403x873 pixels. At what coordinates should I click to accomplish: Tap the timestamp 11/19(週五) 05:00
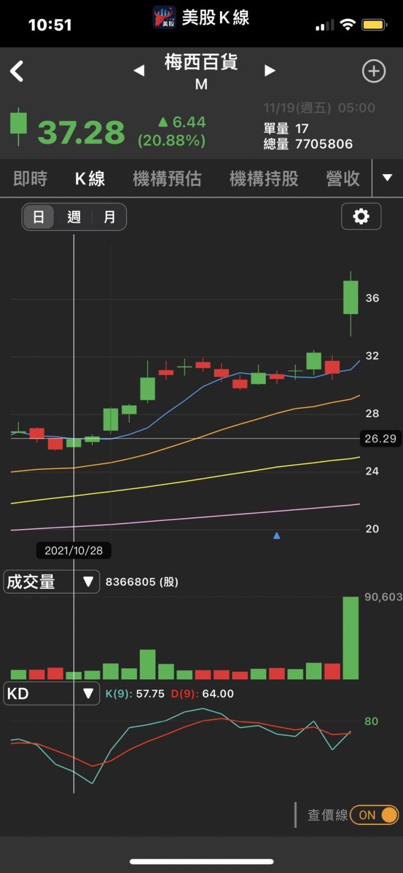tap(320, 108)
